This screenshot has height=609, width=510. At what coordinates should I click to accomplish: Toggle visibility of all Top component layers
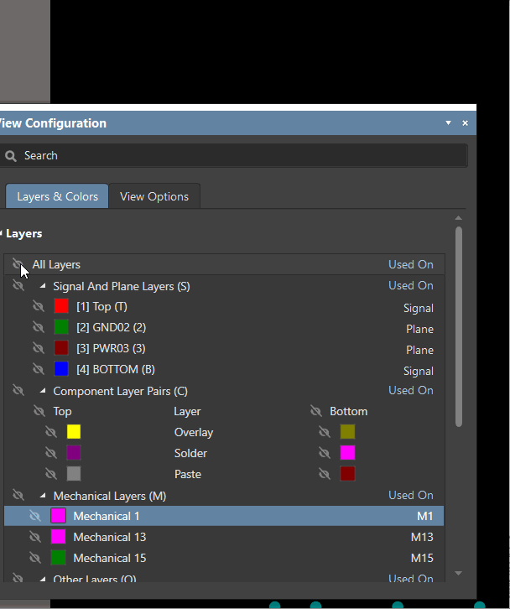(x=39, y=411)
